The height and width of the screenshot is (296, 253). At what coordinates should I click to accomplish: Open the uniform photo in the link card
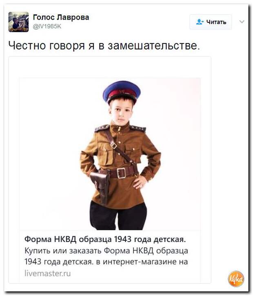tap(110, 154)
